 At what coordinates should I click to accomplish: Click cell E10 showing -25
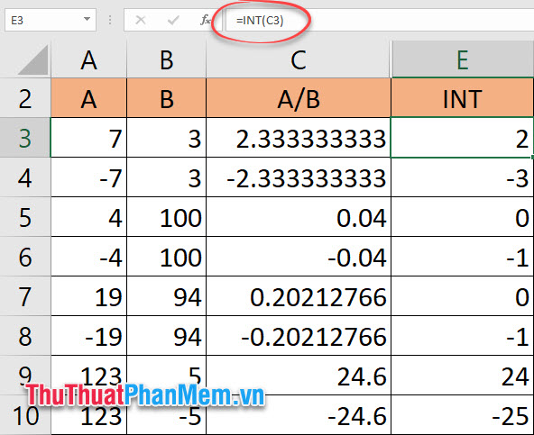pos(463,414)
